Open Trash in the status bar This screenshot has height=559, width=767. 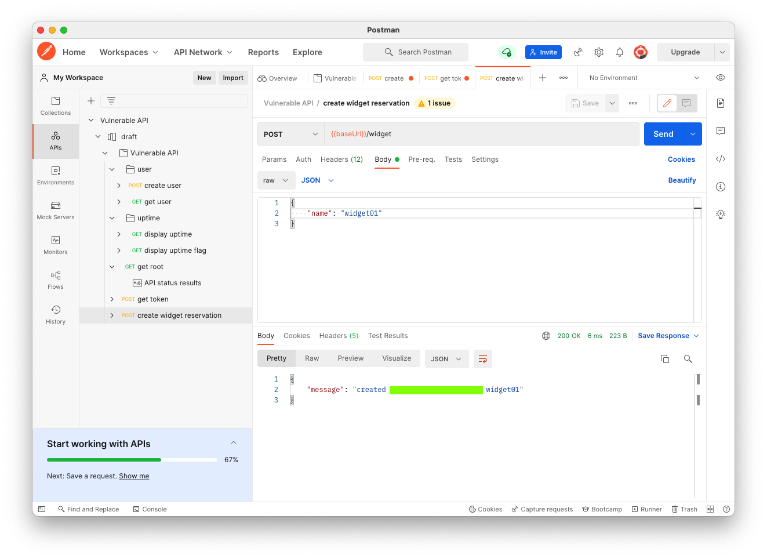coord(684,509)
